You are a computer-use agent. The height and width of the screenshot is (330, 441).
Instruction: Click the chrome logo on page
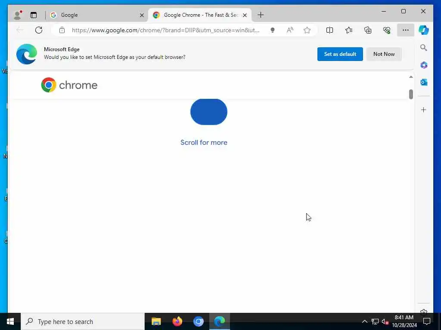tap(69, 85)
